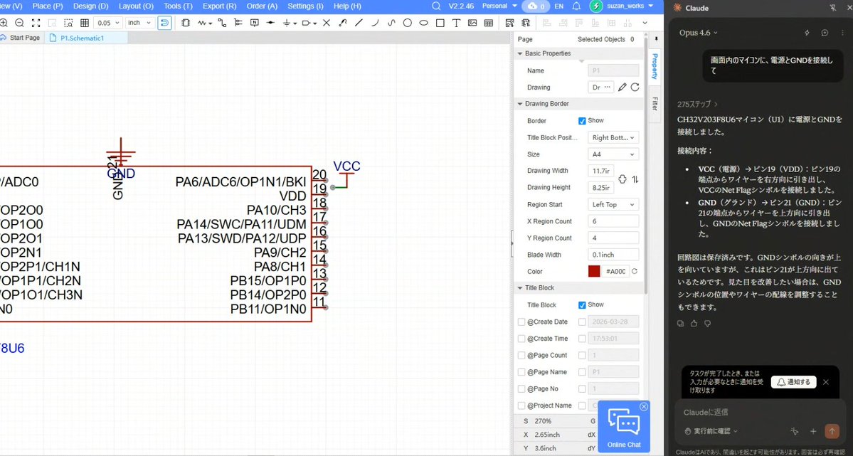
Task: Open the Place (P) menu
Action: click(48, 6)
